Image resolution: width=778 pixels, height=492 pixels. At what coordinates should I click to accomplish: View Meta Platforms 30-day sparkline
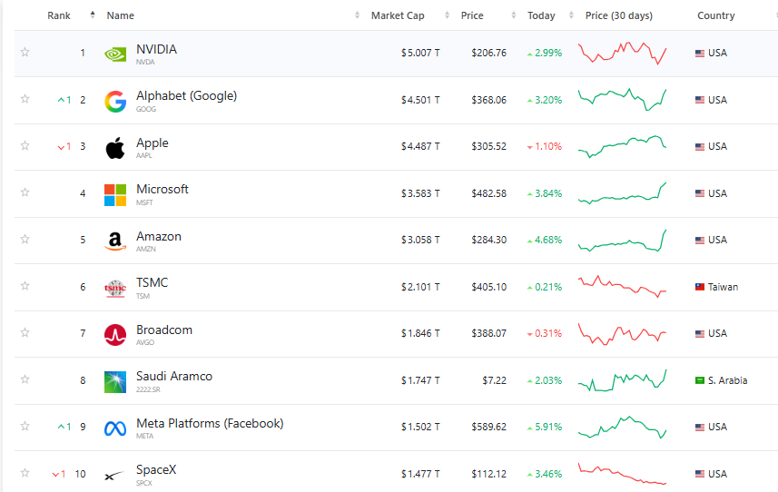(x=622, y=427)
